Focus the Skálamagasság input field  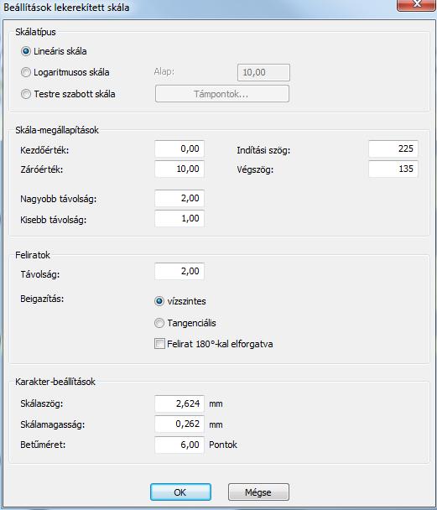pos(179,424)
